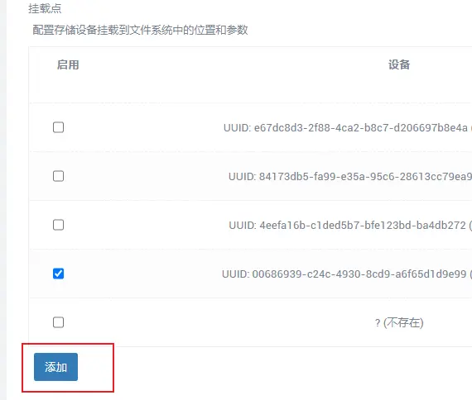Viewport: 472px width, 400px height.
Task: Click the 配置存储设备挂载 description text
Action: click(x=140, y=30)
